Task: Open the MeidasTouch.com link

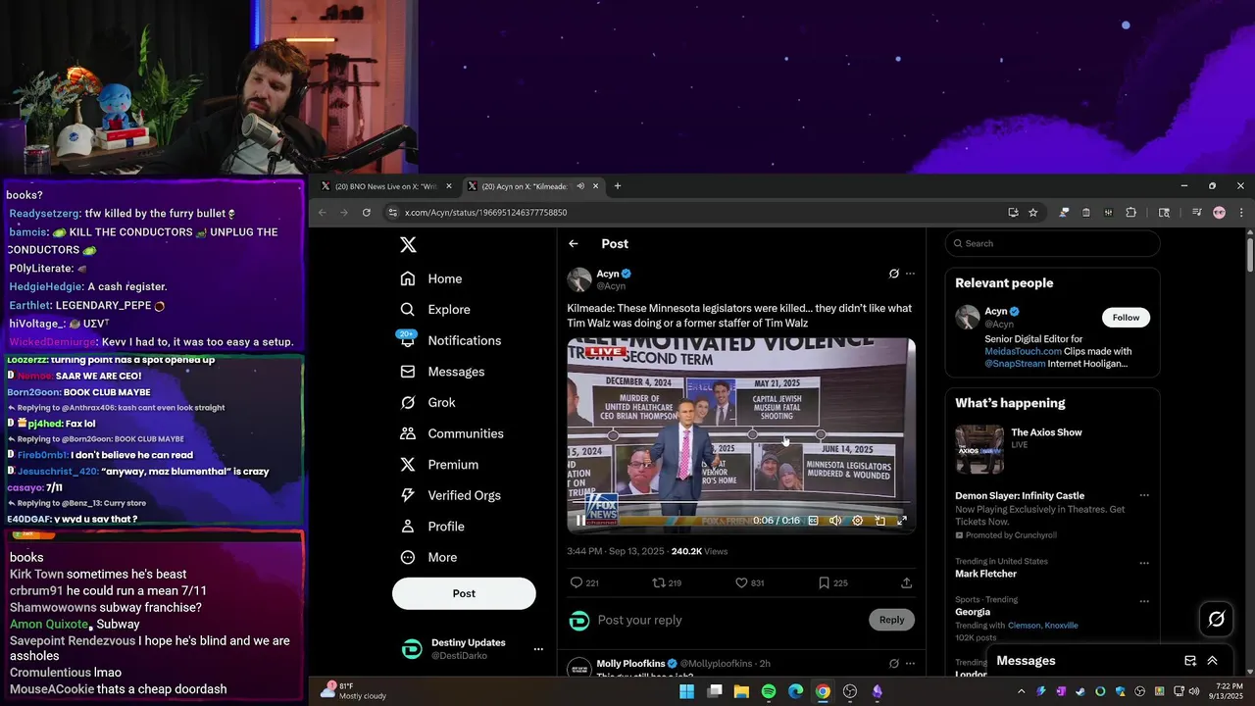Action: coord(1023,351)
